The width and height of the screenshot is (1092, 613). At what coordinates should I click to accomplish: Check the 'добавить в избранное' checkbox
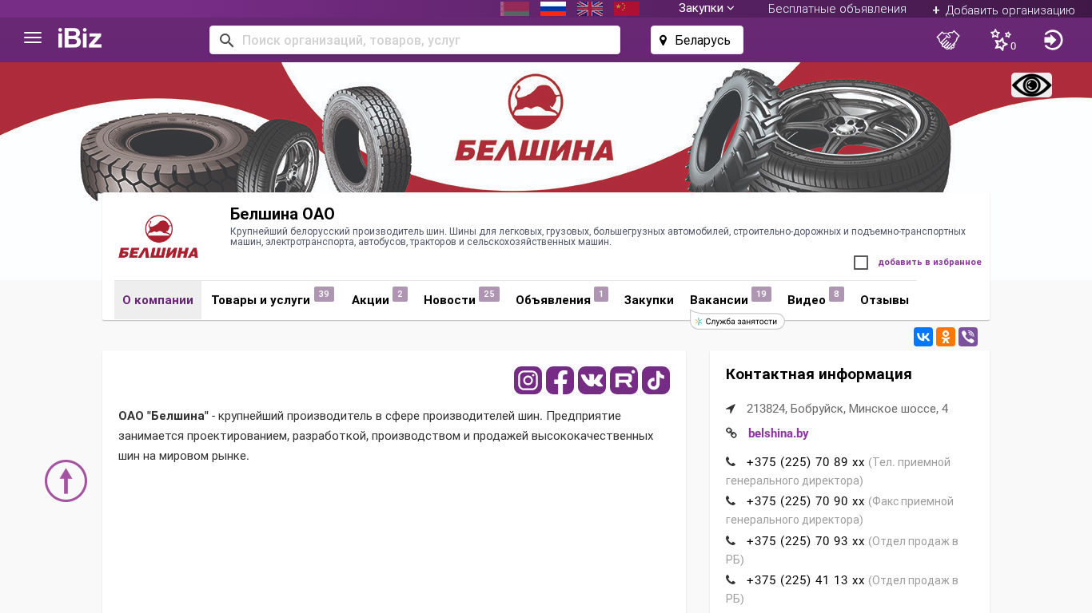pyautogui.click(x=861, y=263)
